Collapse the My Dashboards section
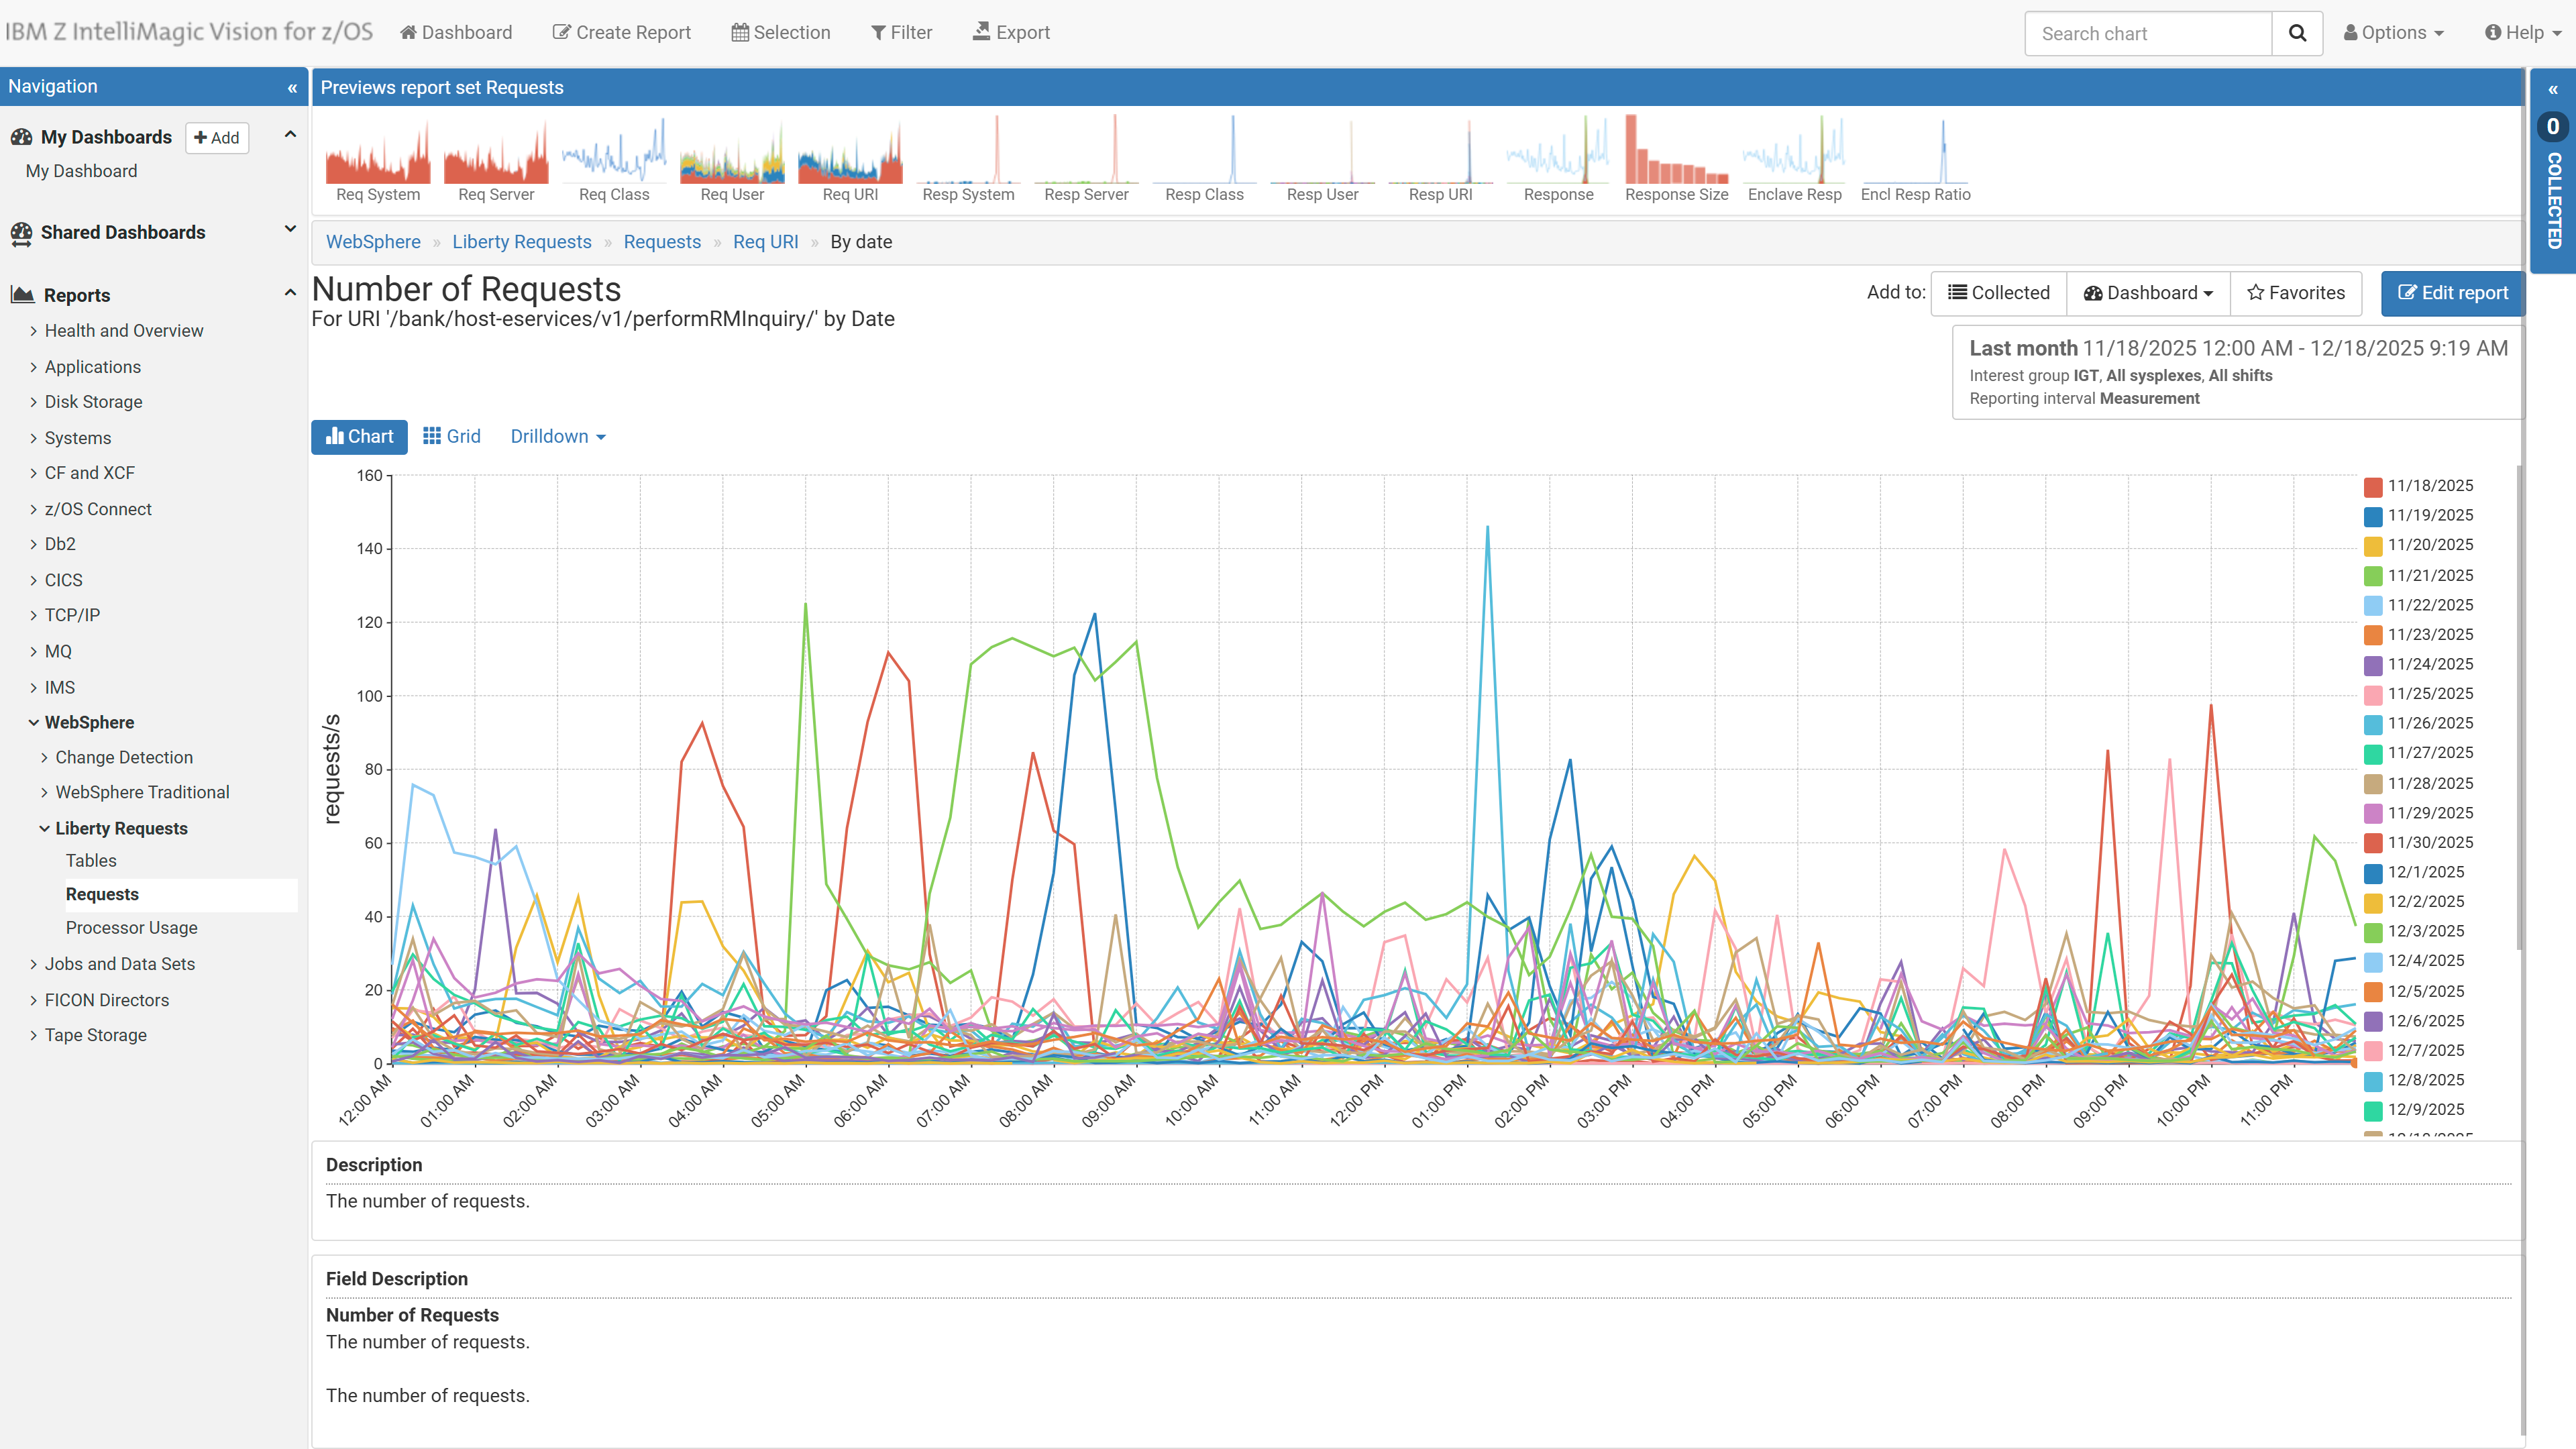Image resolution: width=2576 pixels, height=1449 pixels. pos(290,135)
